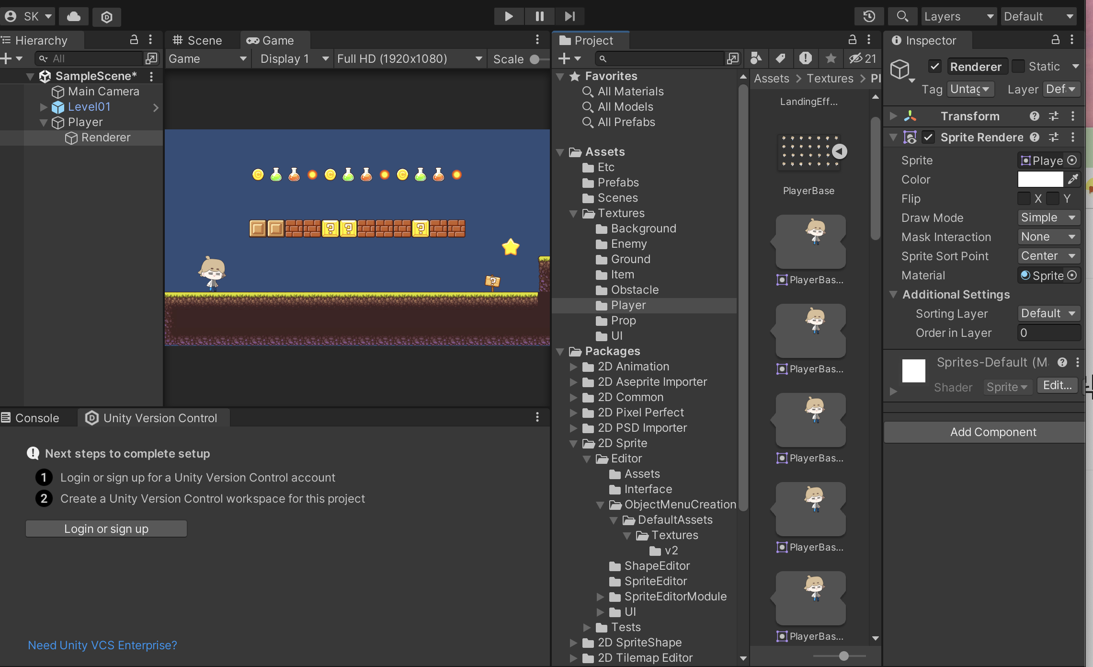Open Inspector panel more options
Screen dimensions: 1093x667
tap(1072, 40)
